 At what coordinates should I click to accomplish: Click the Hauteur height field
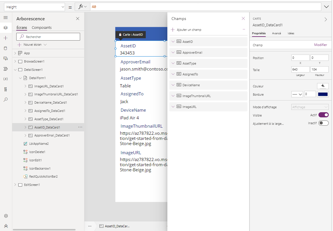319,69
